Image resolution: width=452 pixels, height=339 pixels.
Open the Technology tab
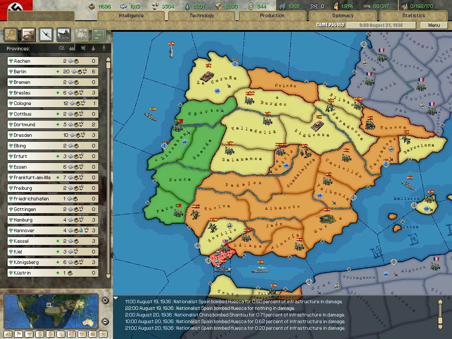click(x=202, y=15)
